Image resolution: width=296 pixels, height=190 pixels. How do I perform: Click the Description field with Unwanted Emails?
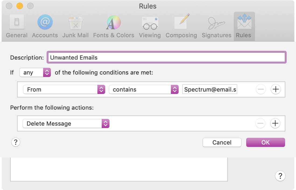pos(167,57)
